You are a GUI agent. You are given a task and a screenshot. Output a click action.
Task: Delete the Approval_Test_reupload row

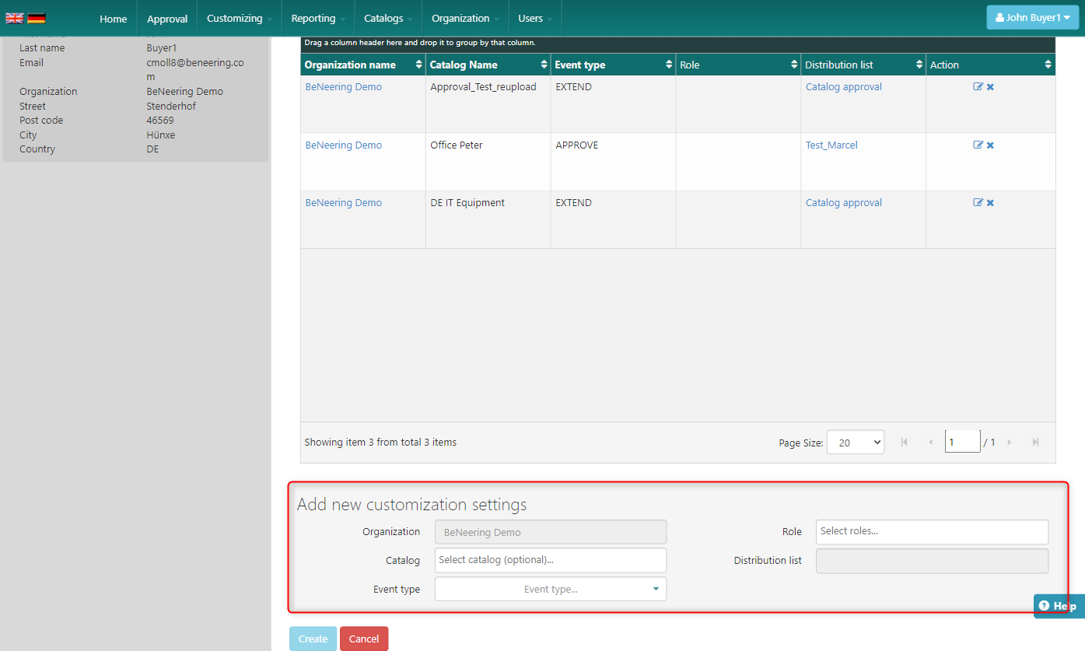pyautogui.click(x=990, y=87)
